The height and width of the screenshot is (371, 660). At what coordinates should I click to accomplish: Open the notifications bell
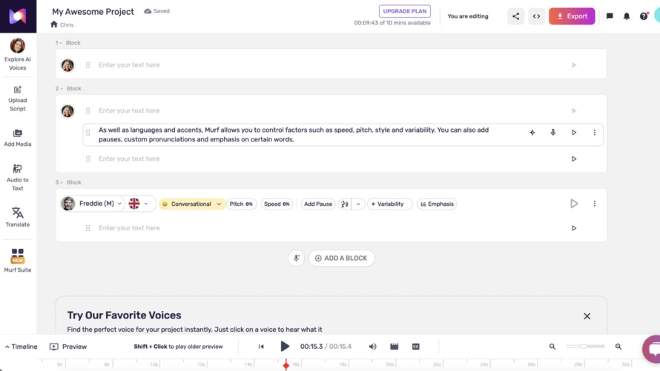(x=627, y=16)
